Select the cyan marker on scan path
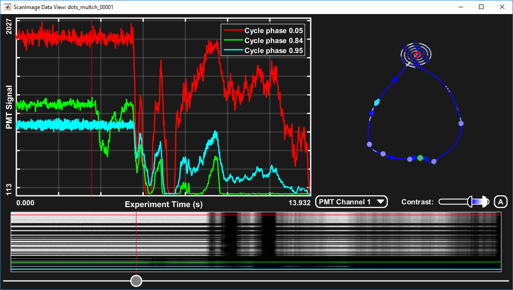513x290 pixels. pos(376,103)
